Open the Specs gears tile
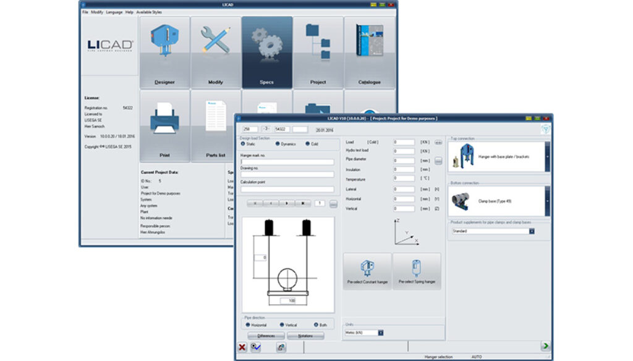633x361 pixels. point(266,52)
